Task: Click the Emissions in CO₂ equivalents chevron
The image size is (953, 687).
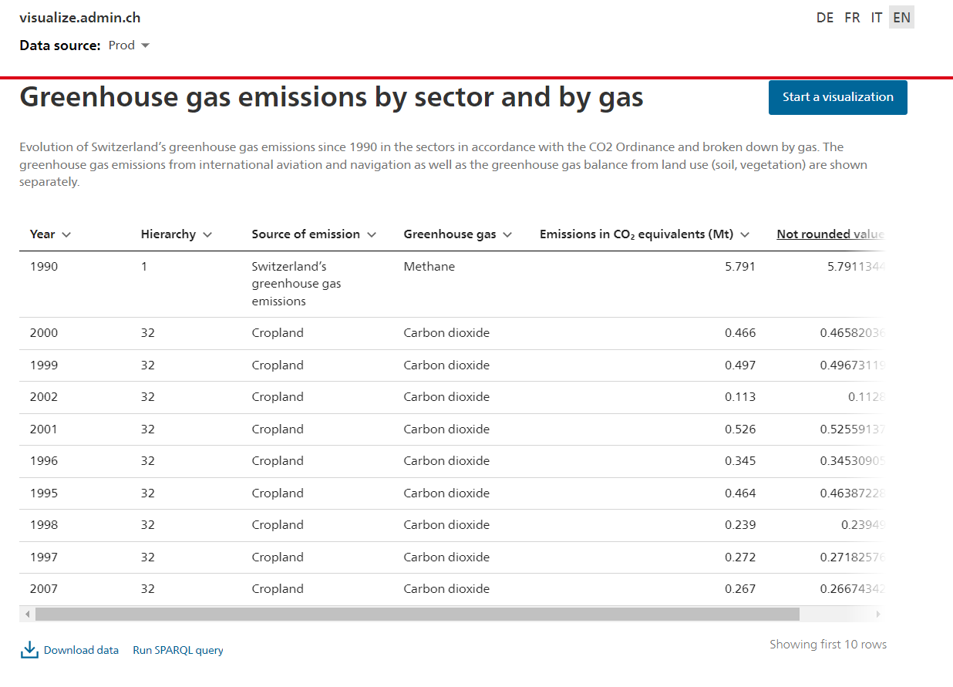Action: 745,234
